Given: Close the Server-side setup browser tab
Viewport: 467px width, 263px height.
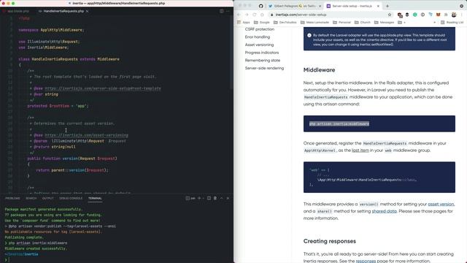Looking at the screenshot, I should tap(378, 6).
